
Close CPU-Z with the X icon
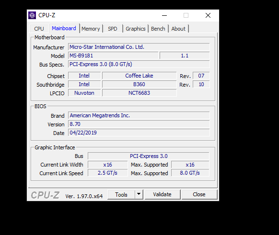[x=208, y=15]
